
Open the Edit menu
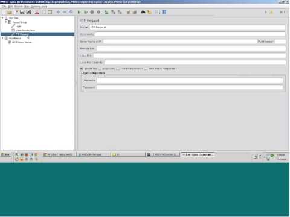pyautogui.click(x=10, y=7)
